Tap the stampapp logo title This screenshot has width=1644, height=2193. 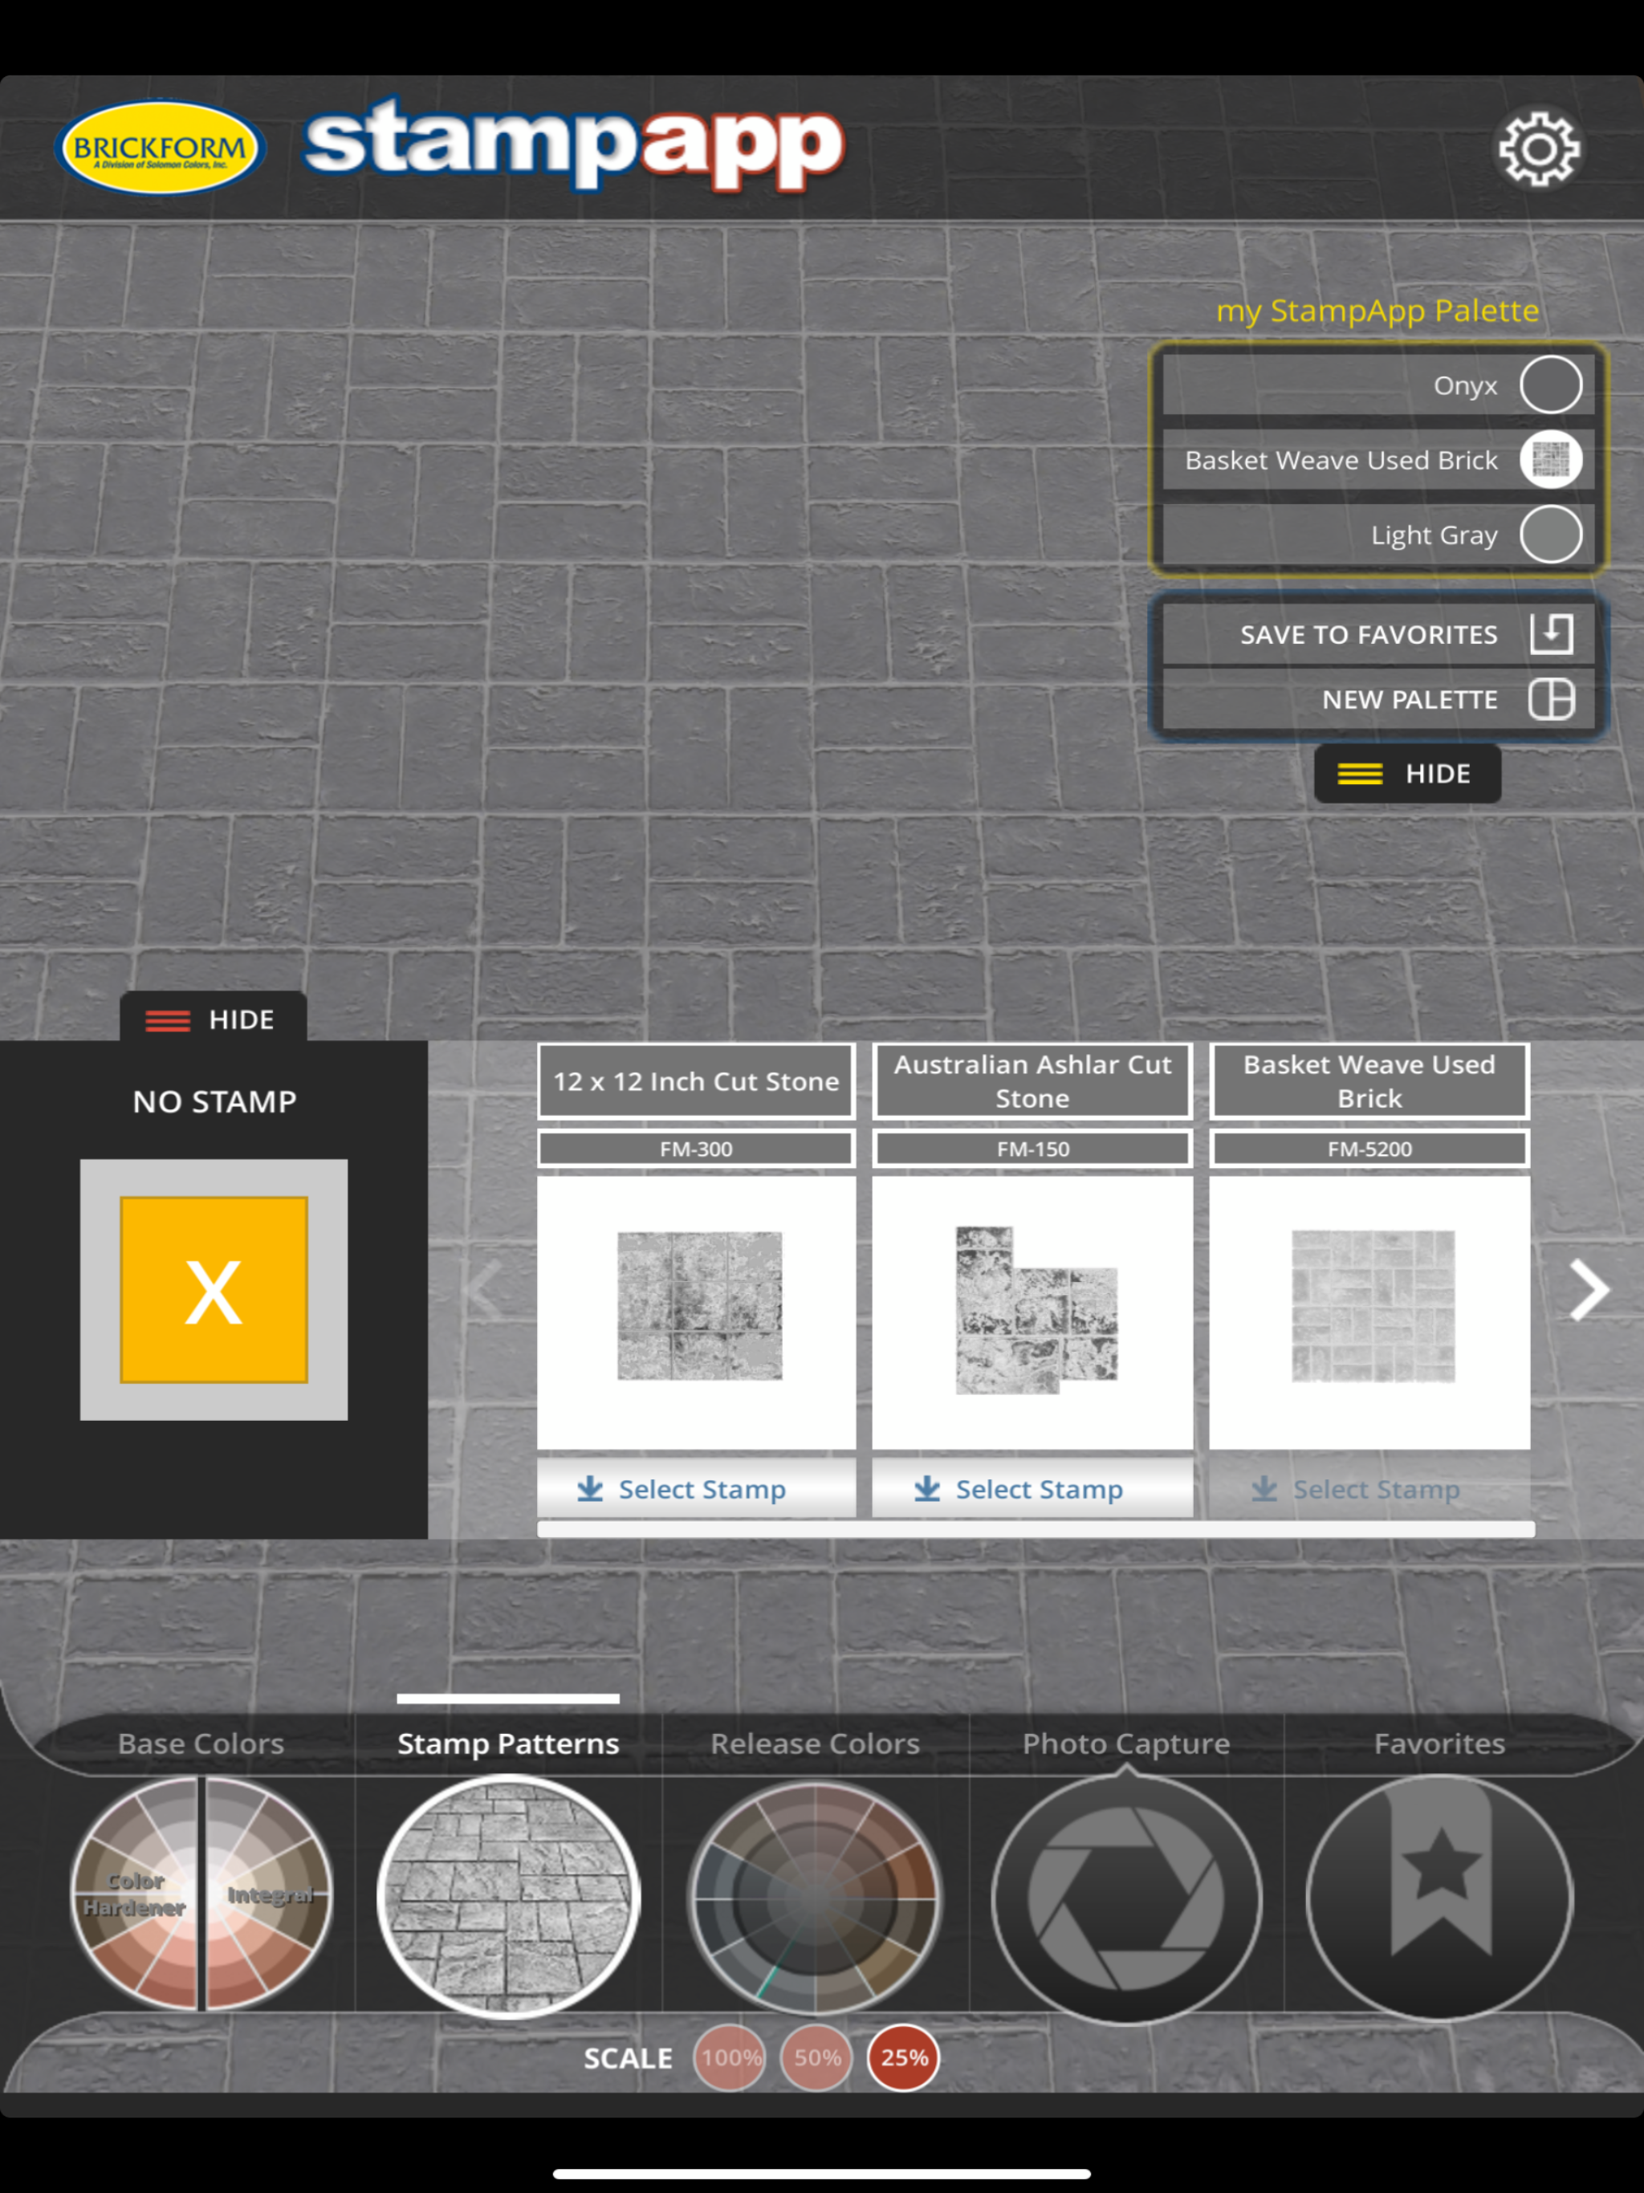click(x=574, y=144)
